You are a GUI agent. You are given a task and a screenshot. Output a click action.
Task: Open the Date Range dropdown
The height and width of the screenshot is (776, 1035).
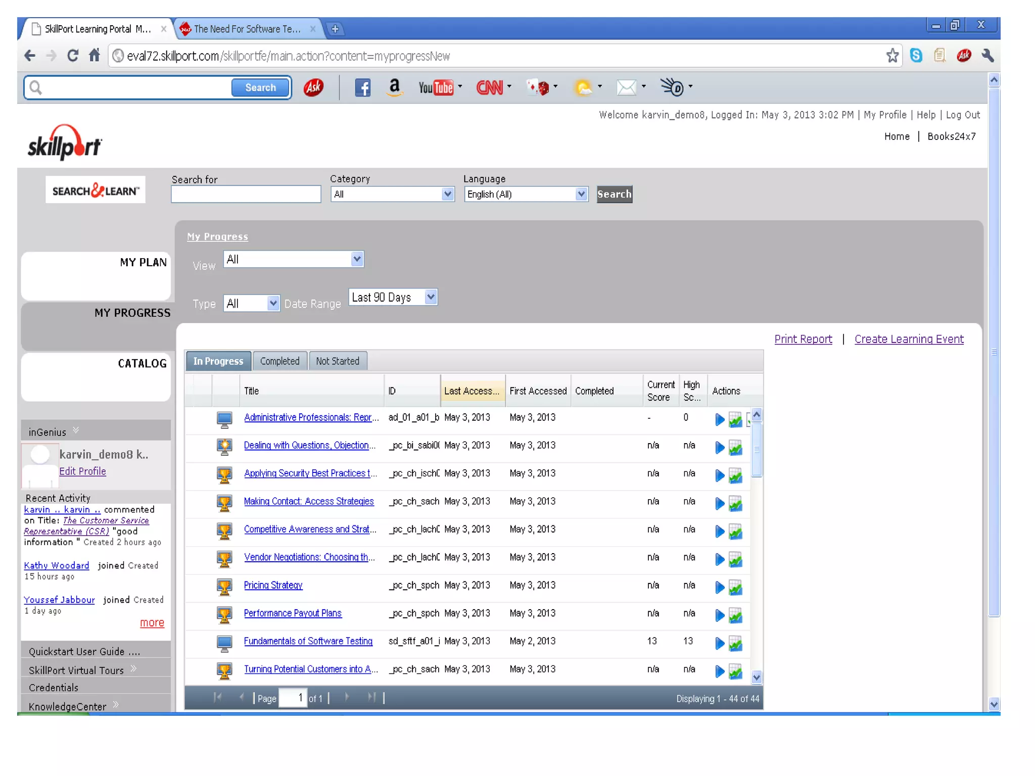pos(431,297)
